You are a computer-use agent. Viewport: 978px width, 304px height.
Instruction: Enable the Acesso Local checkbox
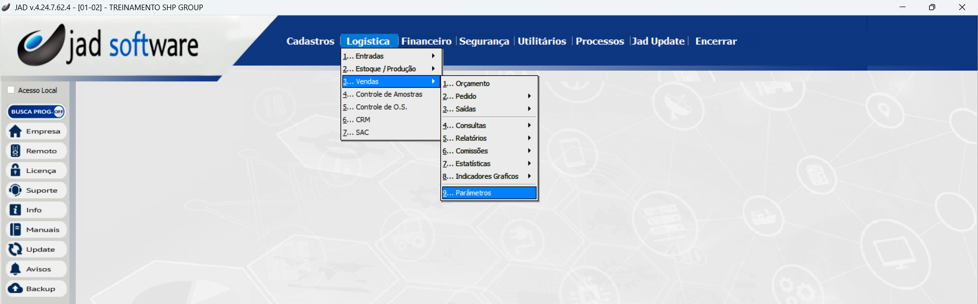tap(11, 90)
